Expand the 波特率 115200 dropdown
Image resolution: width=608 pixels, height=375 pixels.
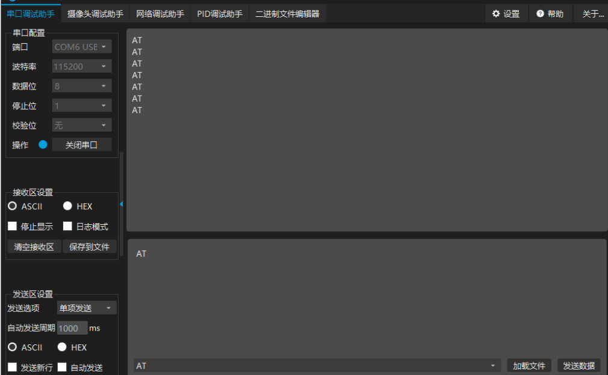point(82,67)
